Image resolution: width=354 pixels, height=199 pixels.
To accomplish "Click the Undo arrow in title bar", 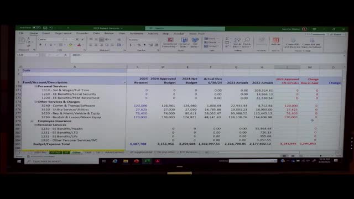I will coord(51,28).
